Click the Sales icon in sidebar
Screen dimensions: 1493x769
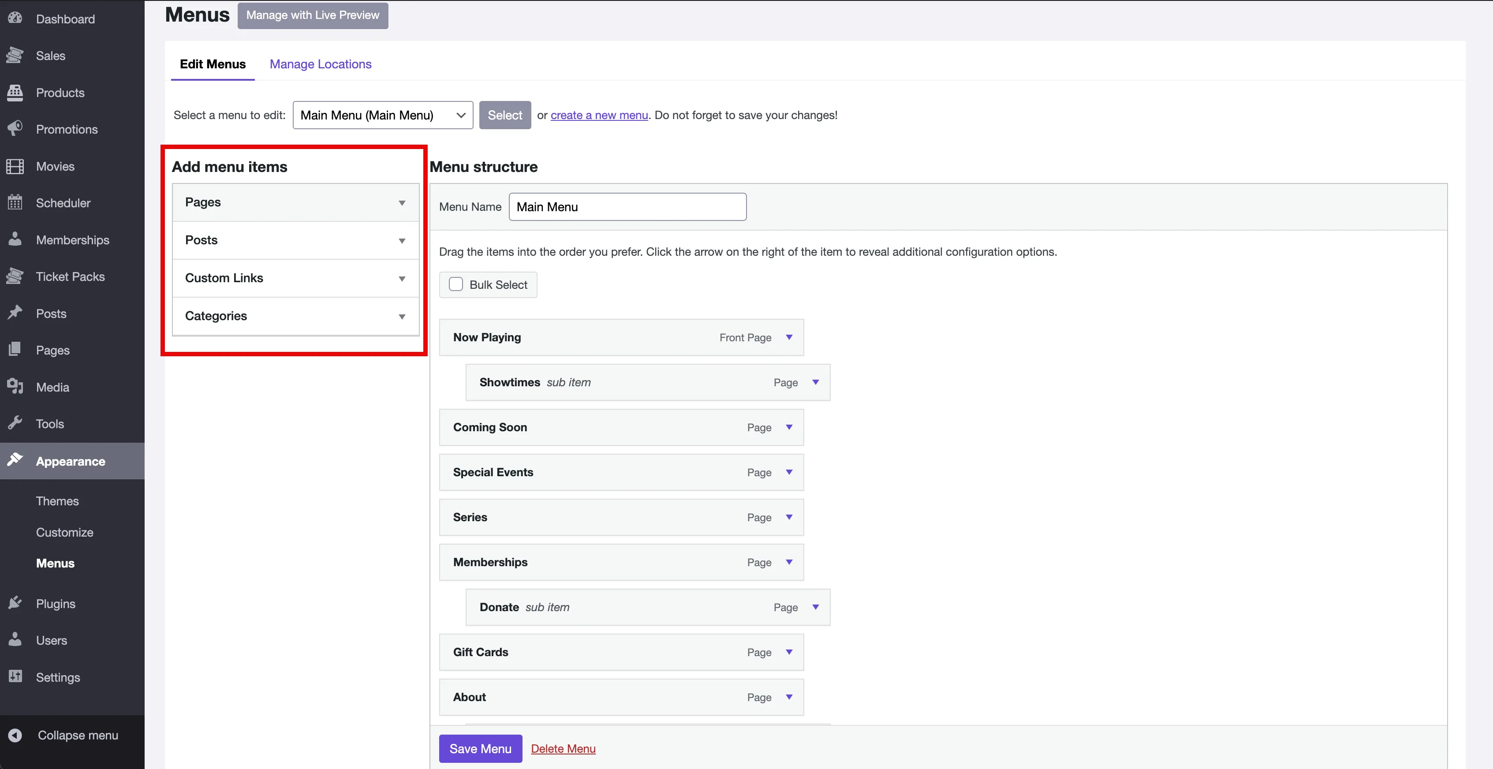coord(15,55)
